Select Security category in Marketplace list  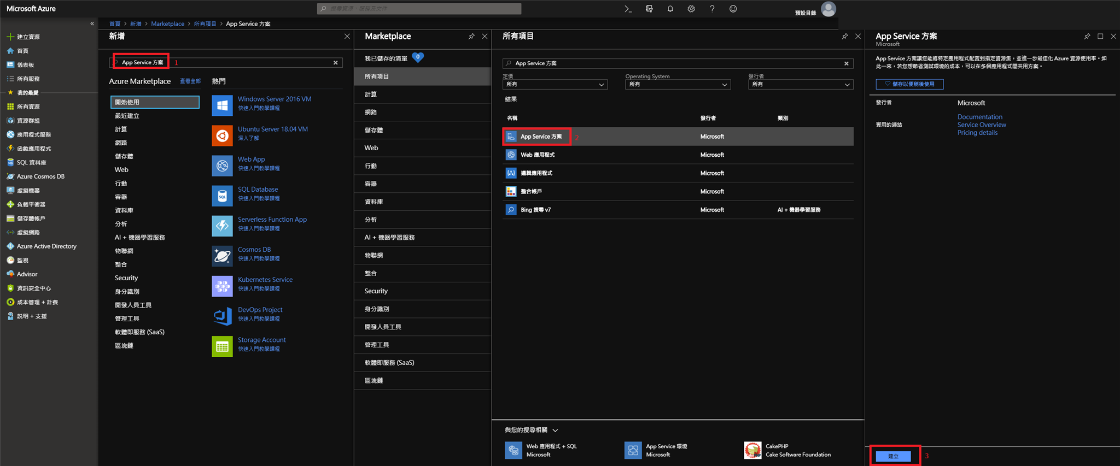(x=376, y=291)
